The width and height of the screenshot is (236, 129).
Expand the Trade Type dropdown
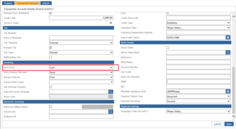click(x=198, y=23)
